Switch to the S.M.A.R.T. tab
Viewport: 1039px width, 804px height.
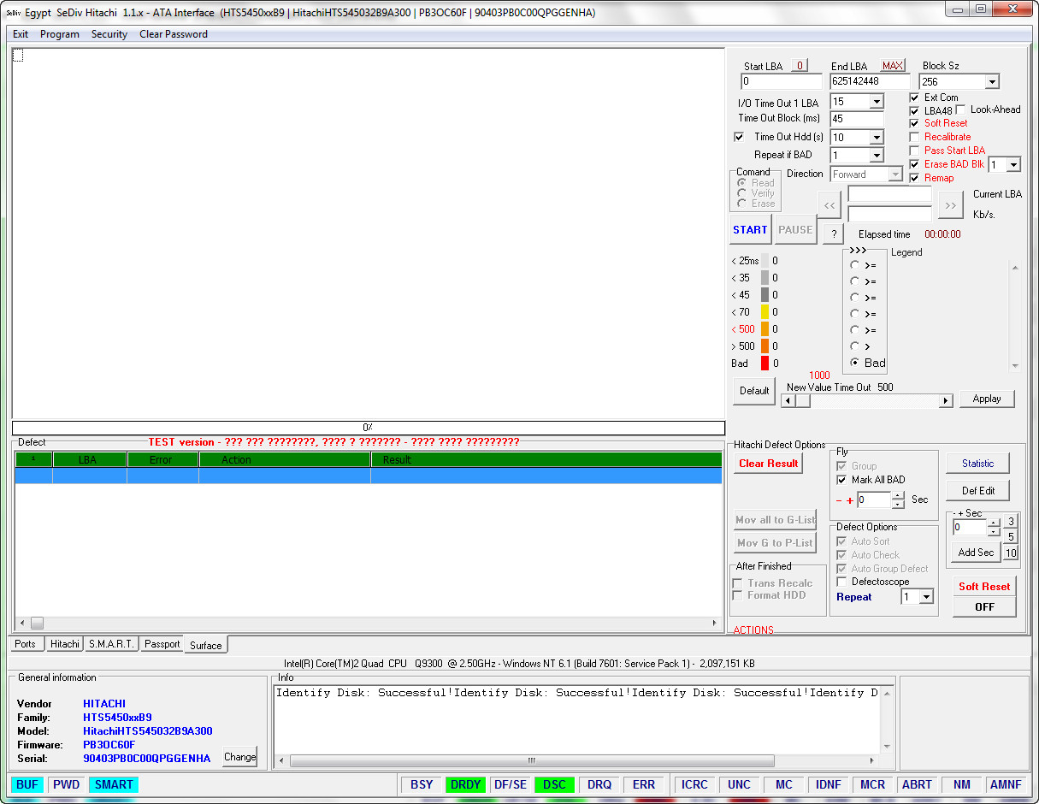(x=112, y=644)
